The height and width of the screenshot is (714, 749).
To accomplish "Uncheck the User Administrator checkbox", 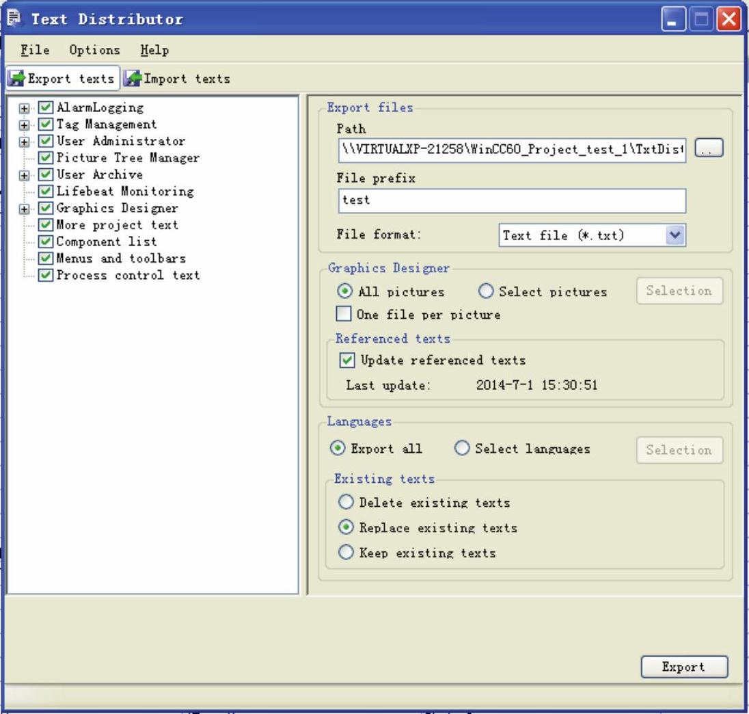I will [45, 141].
